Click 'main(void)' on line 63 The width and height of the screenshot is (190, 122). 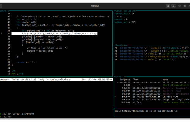(18, 74)
